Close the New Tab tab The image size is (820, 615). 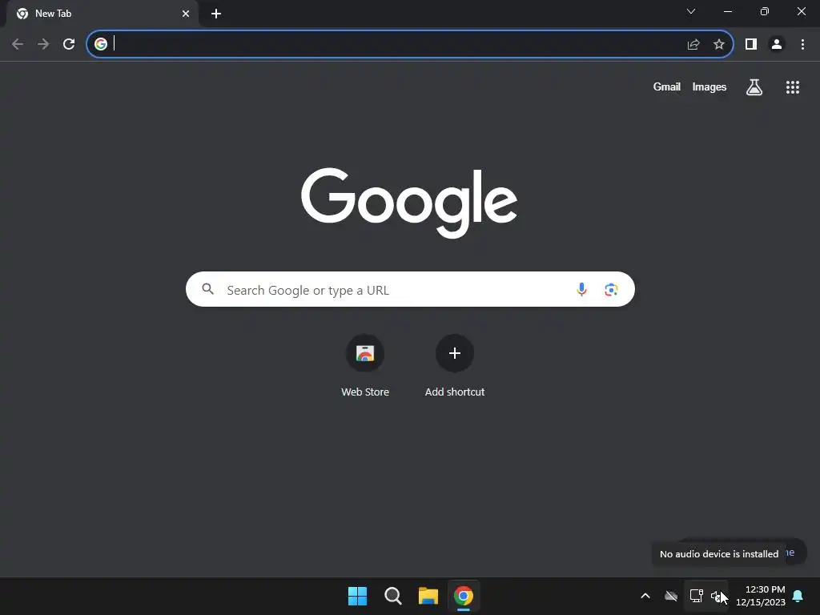click(186, 14)
